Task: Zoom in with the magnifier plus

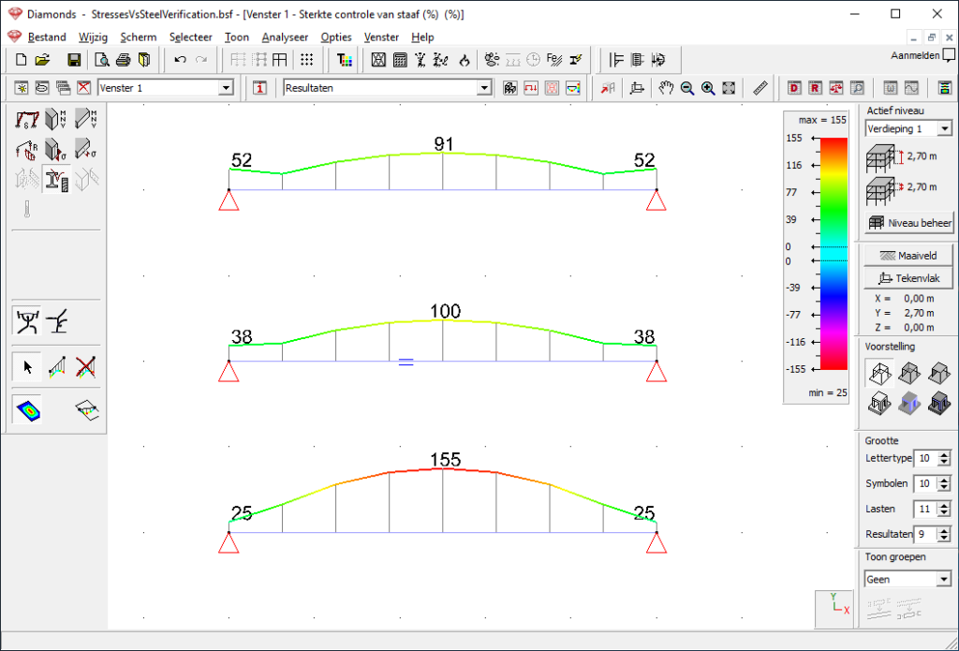Action: 708,88
